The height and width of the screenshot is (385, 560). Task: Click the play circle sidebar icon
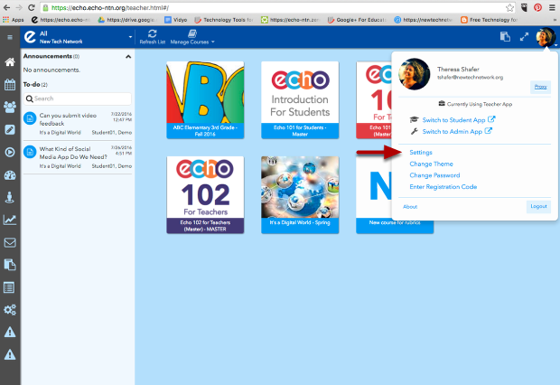[10, 153]
